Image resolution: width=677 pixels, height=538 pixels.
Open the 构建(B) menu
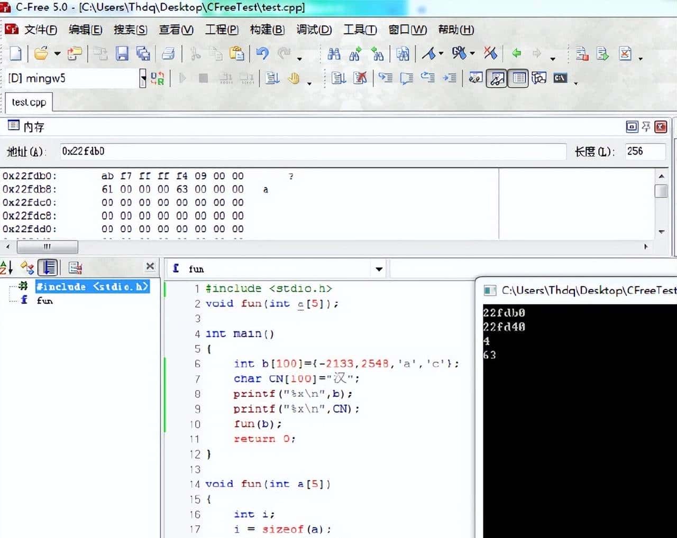point(267,30)
